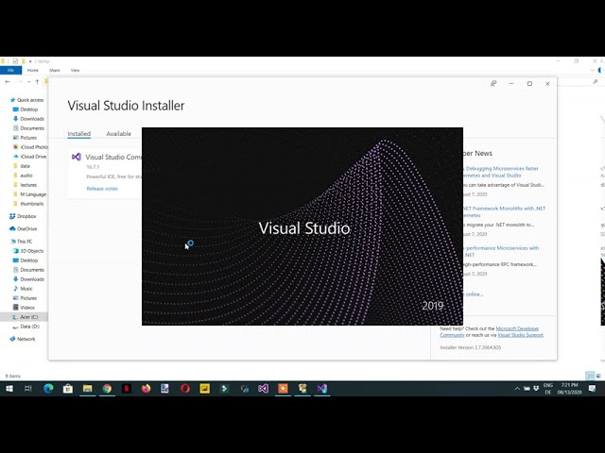Click the Visual Studio Community product icon
The width and height of the screenshot is (605, 453).
tap(77, 157)
